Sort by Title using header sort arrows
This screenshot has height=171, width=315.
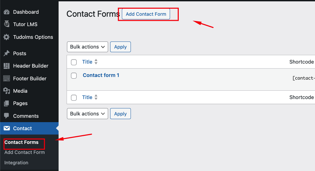pos(96,62)
